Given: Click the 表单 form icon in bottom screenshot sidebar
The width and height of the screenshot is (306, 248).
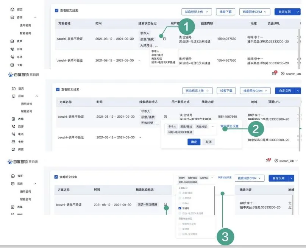Looking at the screenshot, I should point(12,207).
